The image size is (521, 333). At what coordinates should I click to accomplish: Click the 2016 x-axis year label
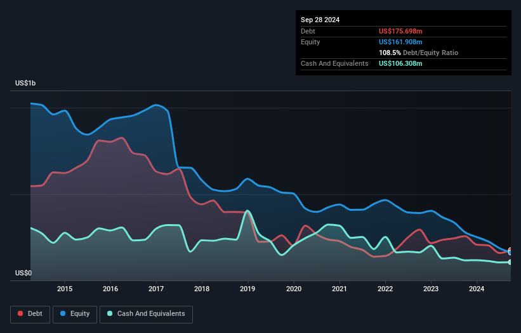110,289
